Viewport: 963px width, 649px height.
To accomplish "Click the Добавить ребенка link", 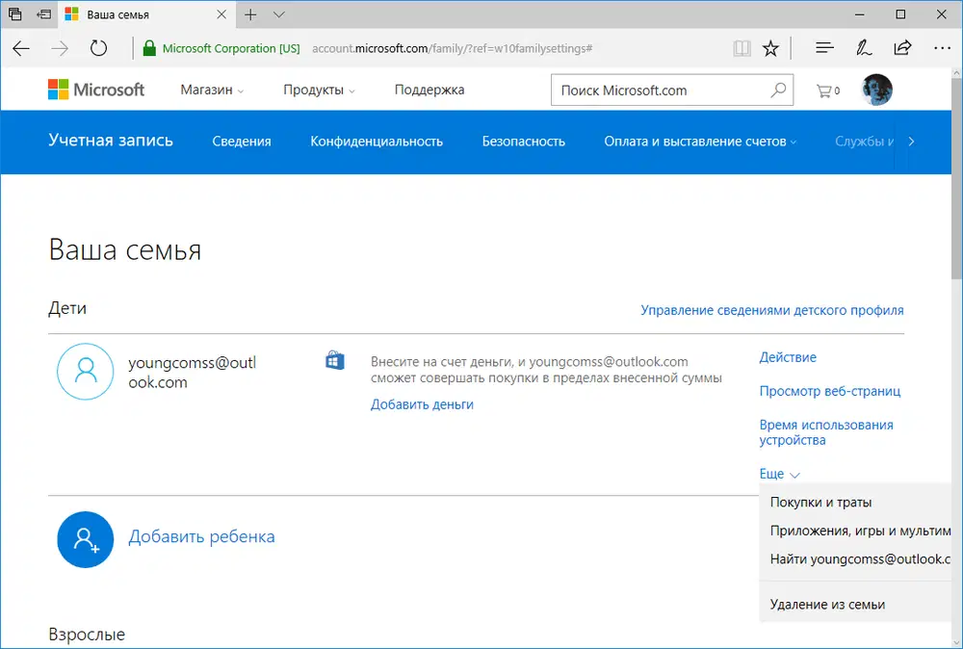I will (x=201, y=536).
